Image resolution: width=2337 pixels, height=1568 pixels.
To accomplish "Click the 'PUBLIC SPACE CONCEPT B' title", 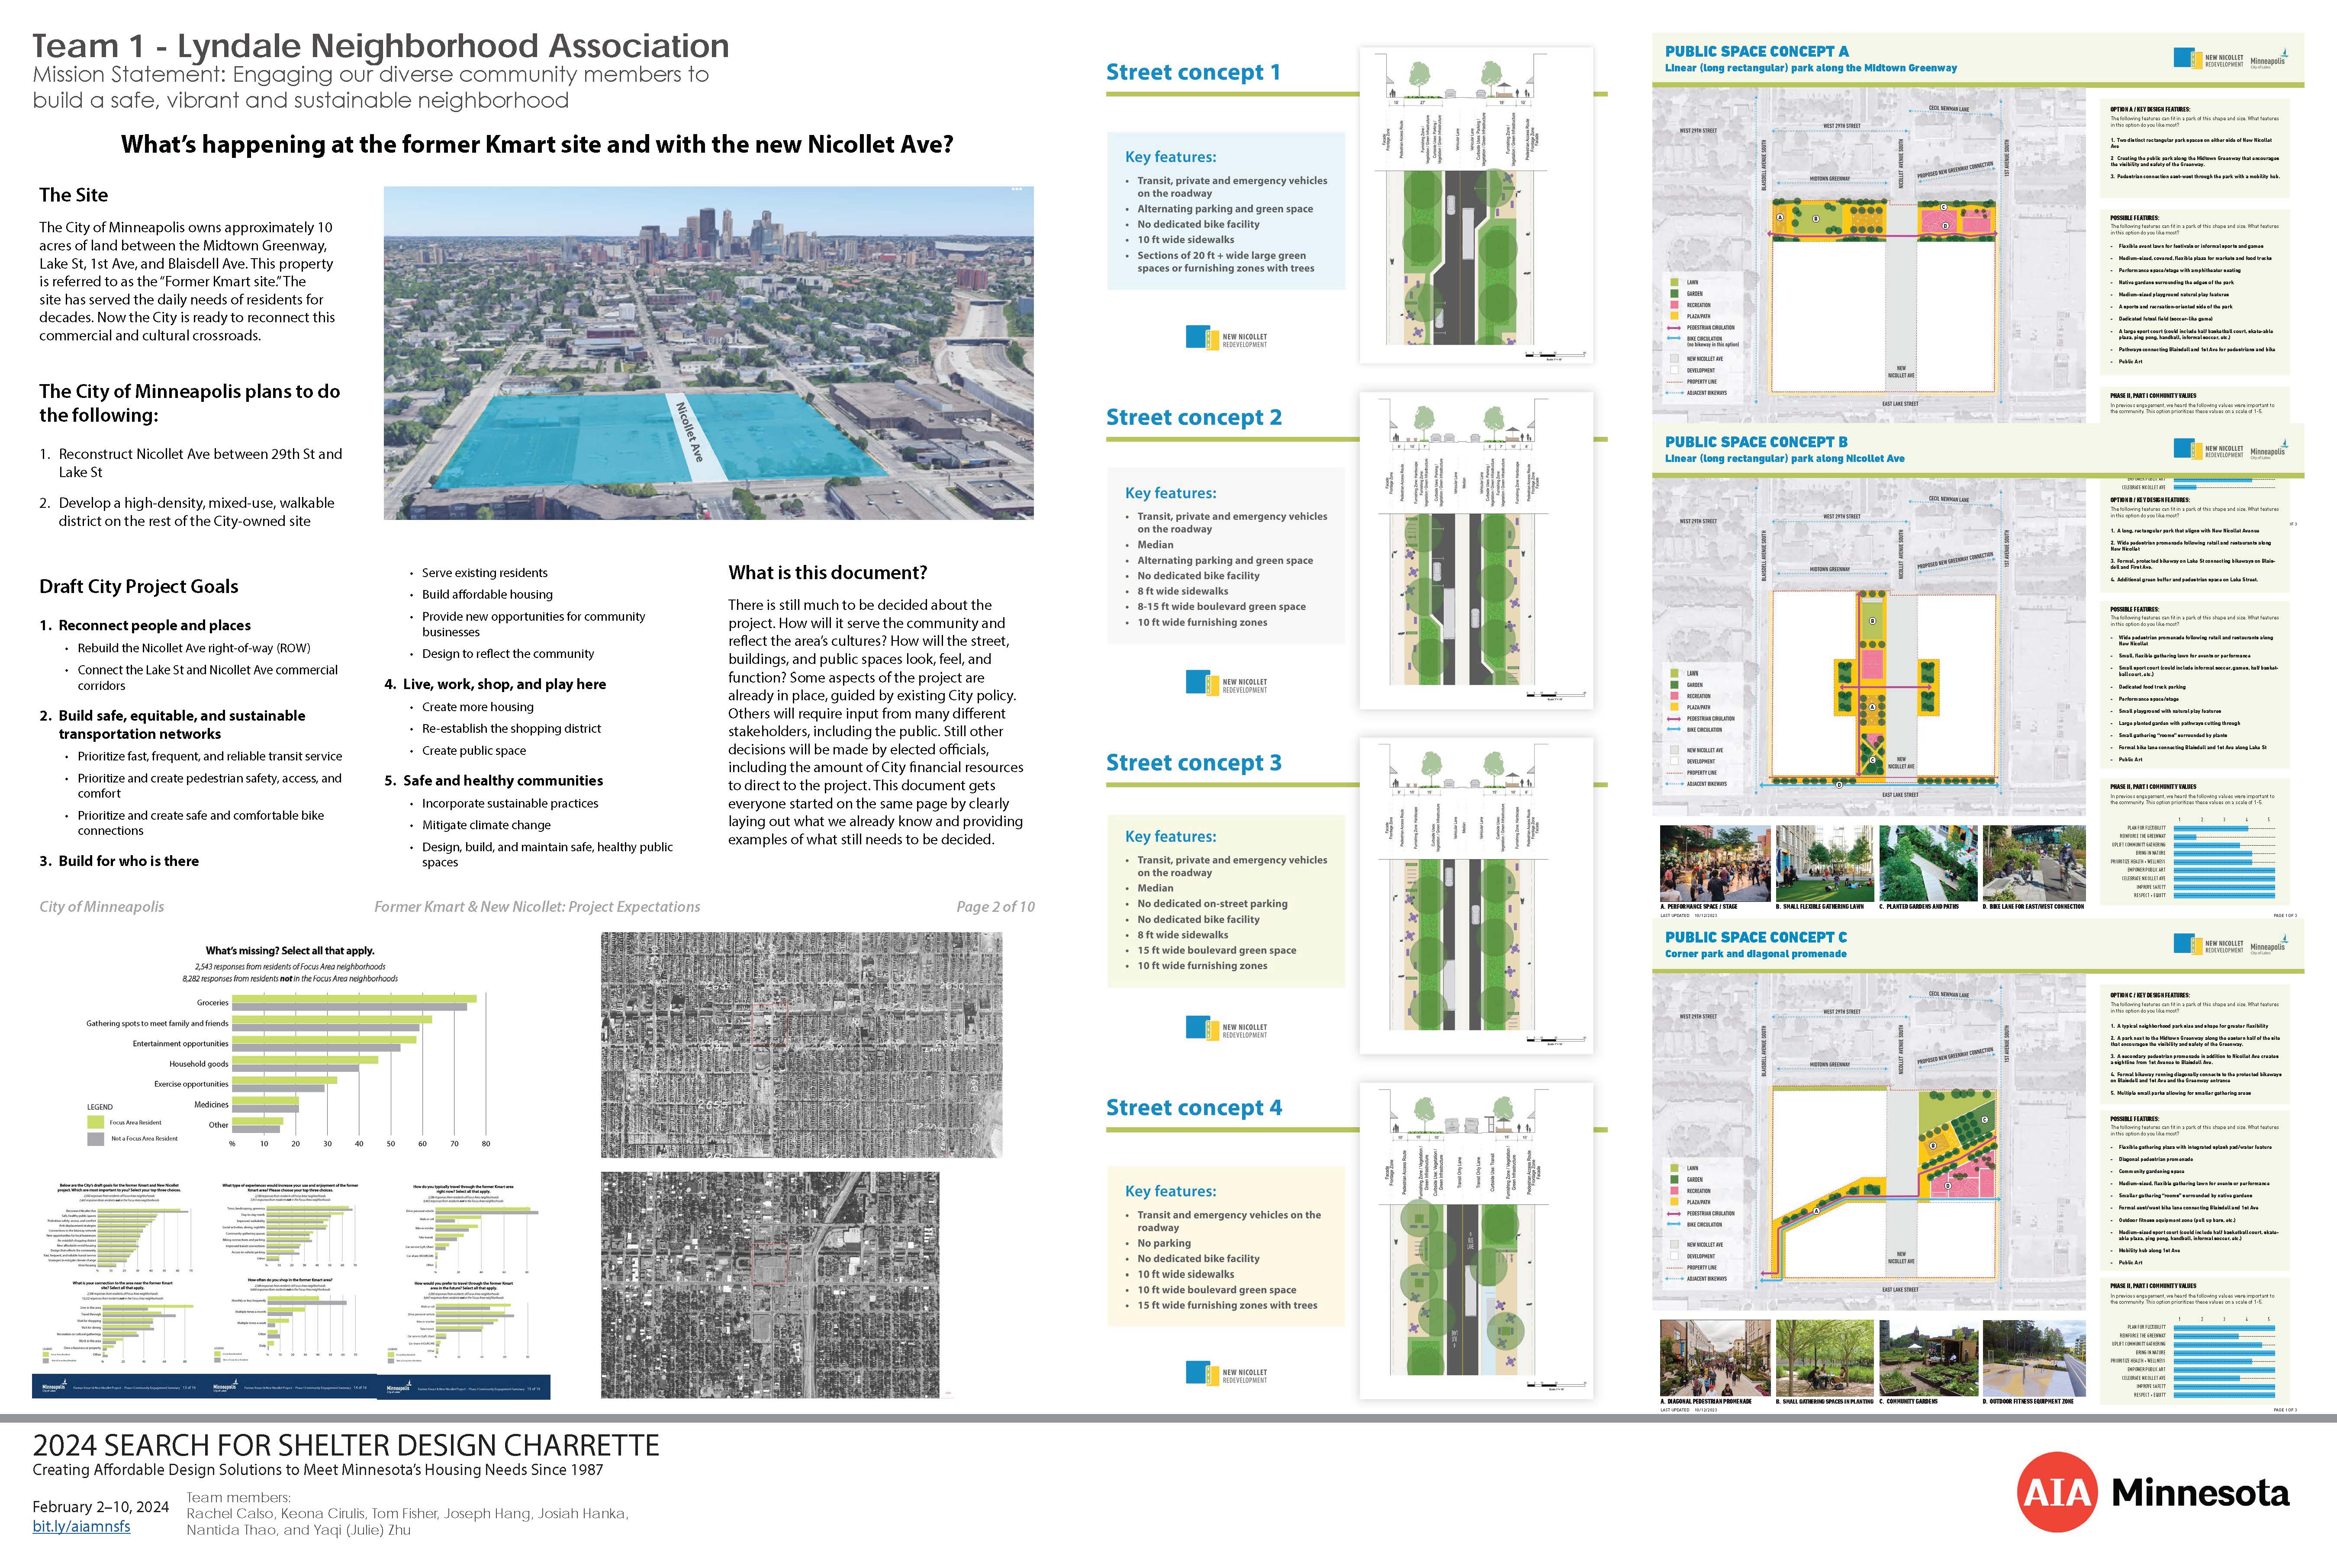I will (x=1756, y=441).
